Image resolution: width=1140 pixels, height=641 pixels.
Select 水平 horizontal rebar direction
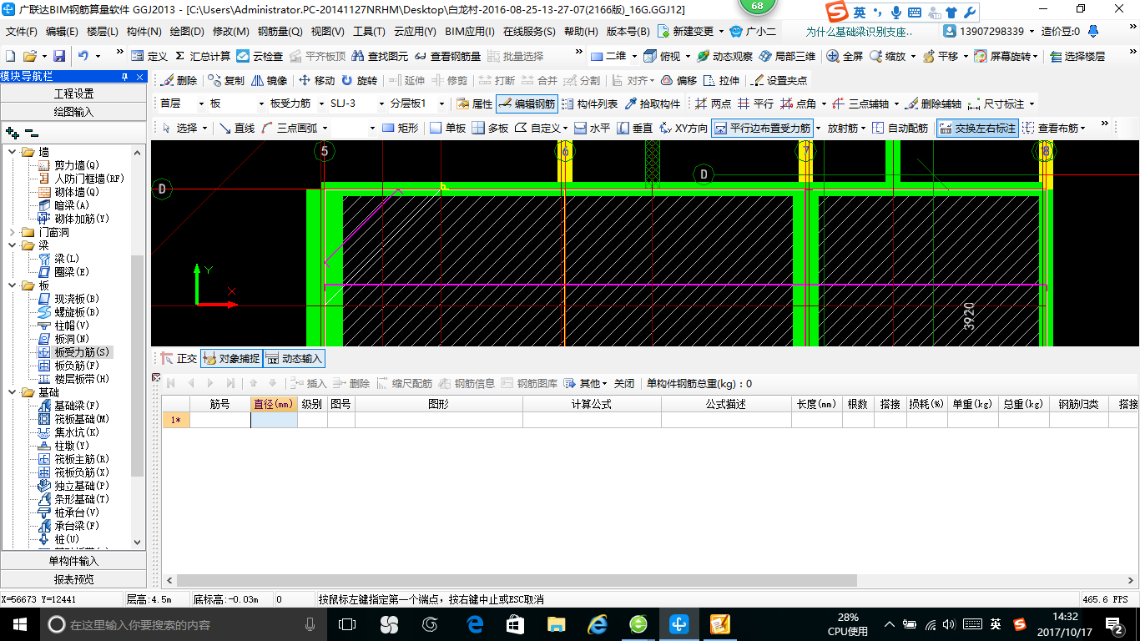point(592,128)
